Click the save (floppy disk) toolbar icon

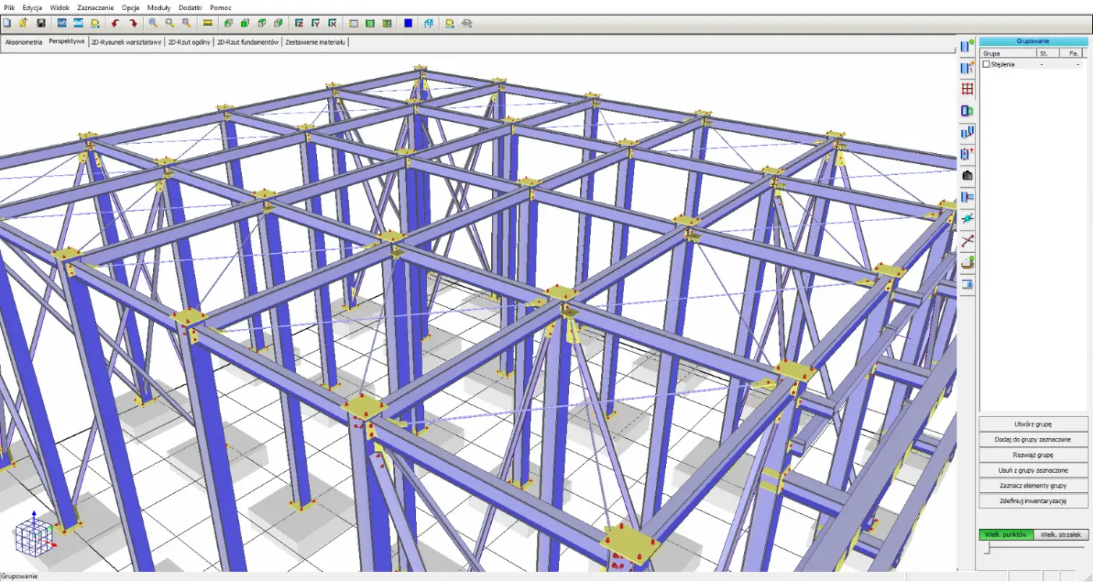(41, 23)
